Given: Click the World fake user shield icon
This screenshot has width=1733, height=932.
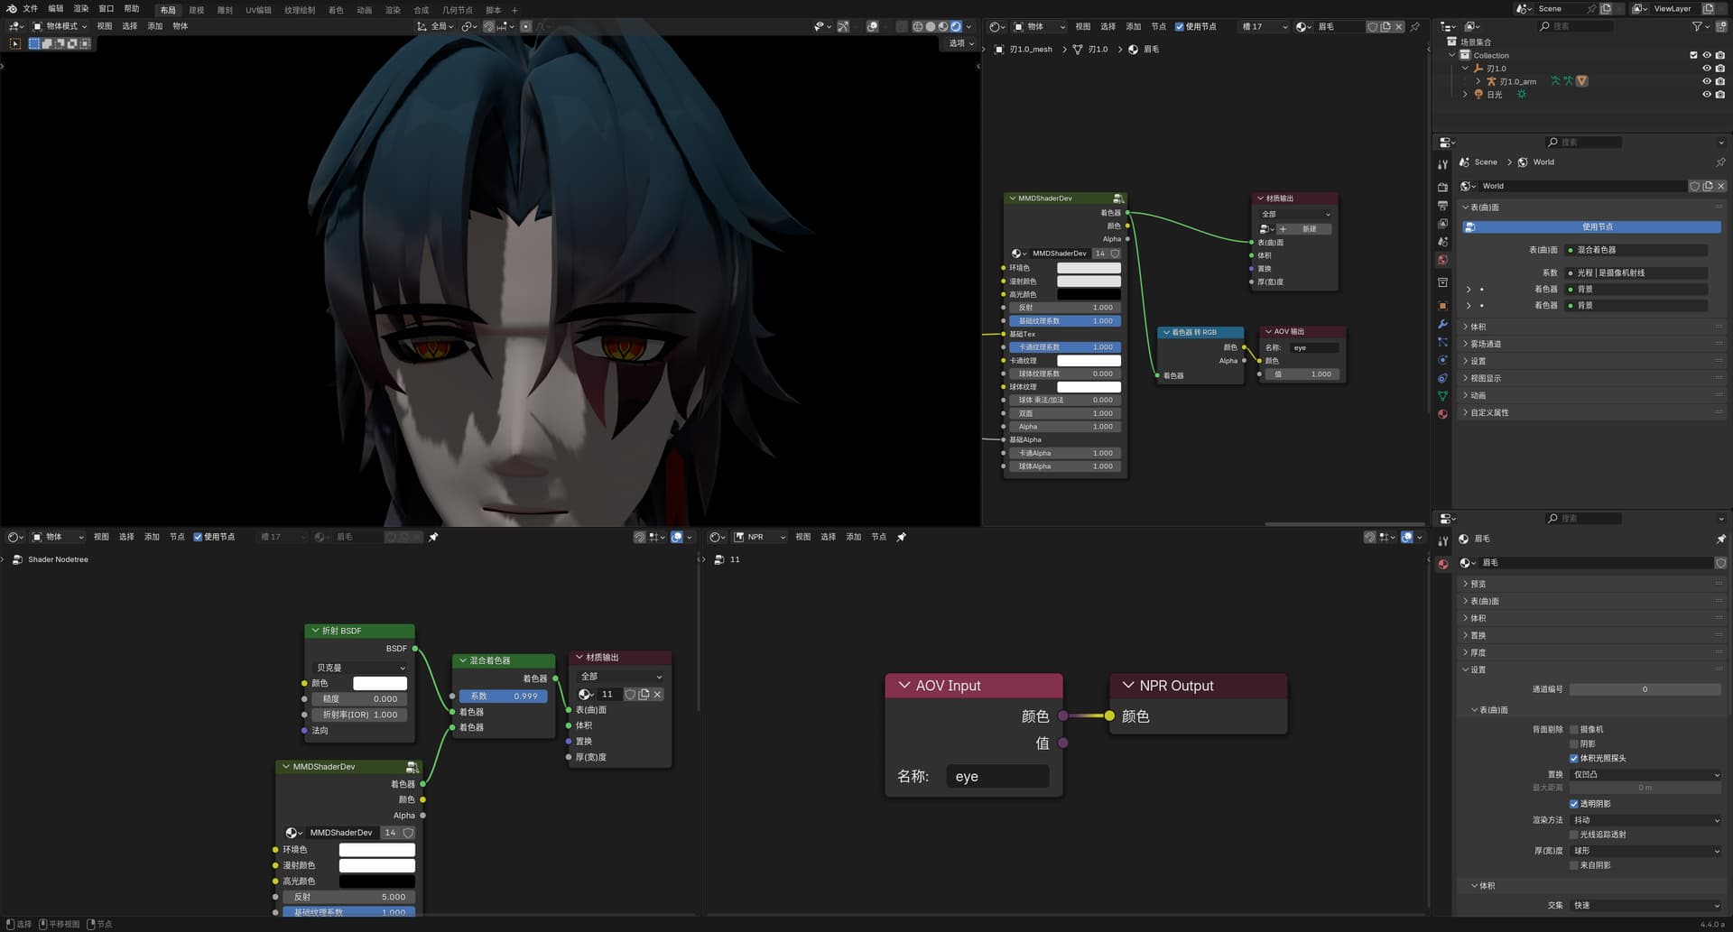Looking at the screenshot, I should (1694, 186).
